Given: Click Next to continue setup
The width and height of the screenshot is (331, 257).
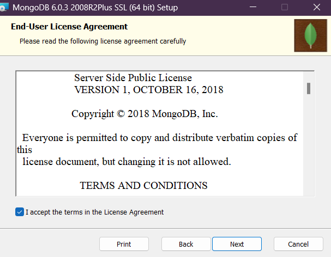Looking at the screenshot, I should tap(237, 244).
